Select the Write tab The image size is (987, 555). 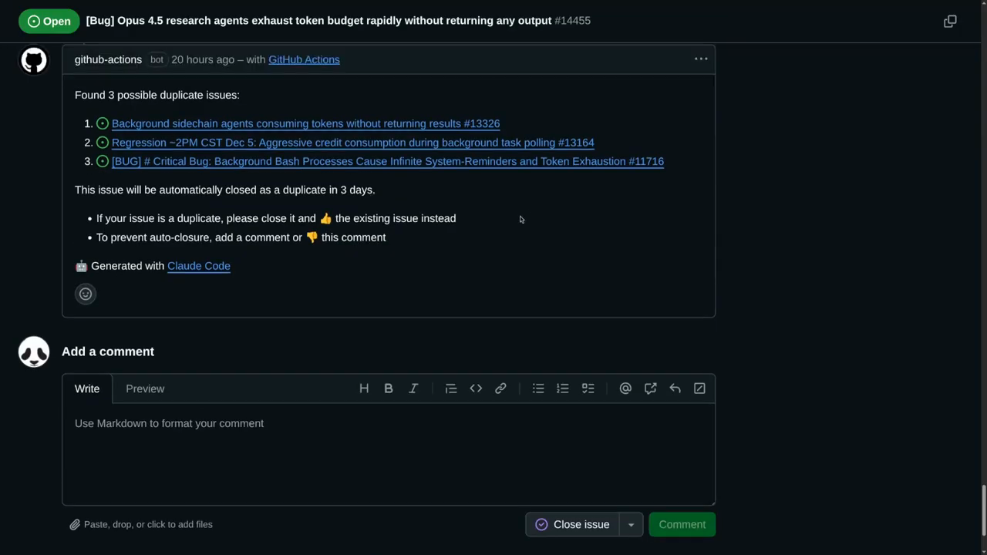[x=87, y=388]
